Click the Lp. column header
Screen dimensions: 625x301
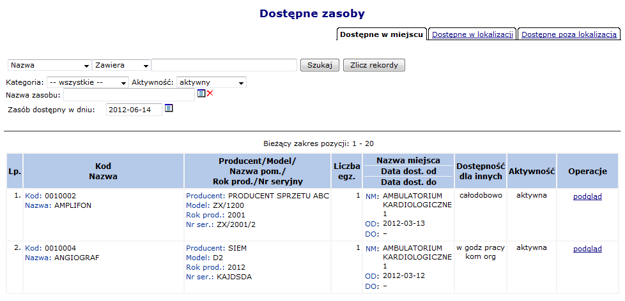coord(15,172)
